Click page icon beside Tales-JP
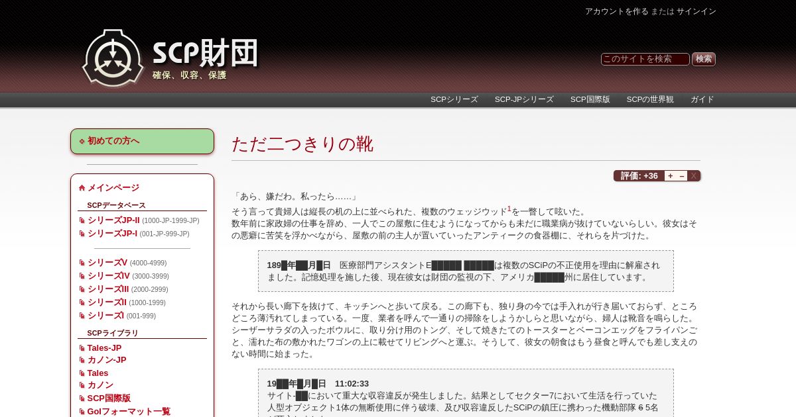Screen dimensions: 796x417 [x=82, y=348]
